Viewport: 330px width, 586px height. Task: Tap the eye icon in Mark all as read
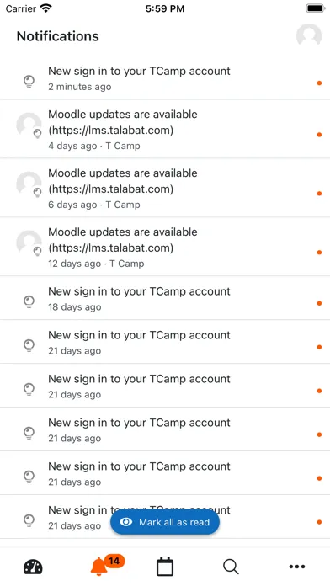126,522
